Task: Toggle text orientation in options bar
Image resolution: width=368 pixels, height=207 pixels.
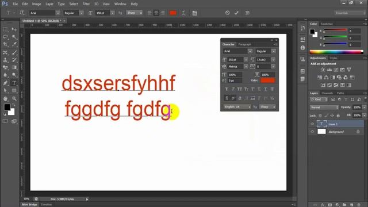Action: tap(22, 13)
